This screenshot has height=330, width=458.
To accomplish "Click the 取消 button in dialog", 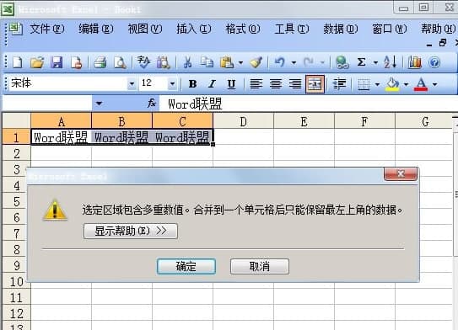I will tap(260, 266).
